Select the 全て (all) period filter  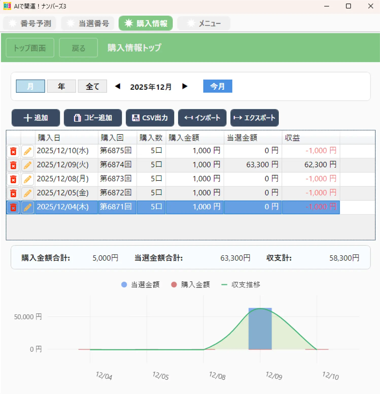tap(92, 86)
